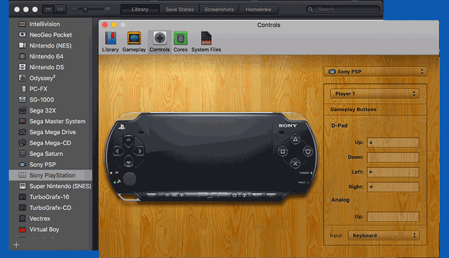Click the D-Pad Up key field
The image size is (449, 258).
click(393, 142)
